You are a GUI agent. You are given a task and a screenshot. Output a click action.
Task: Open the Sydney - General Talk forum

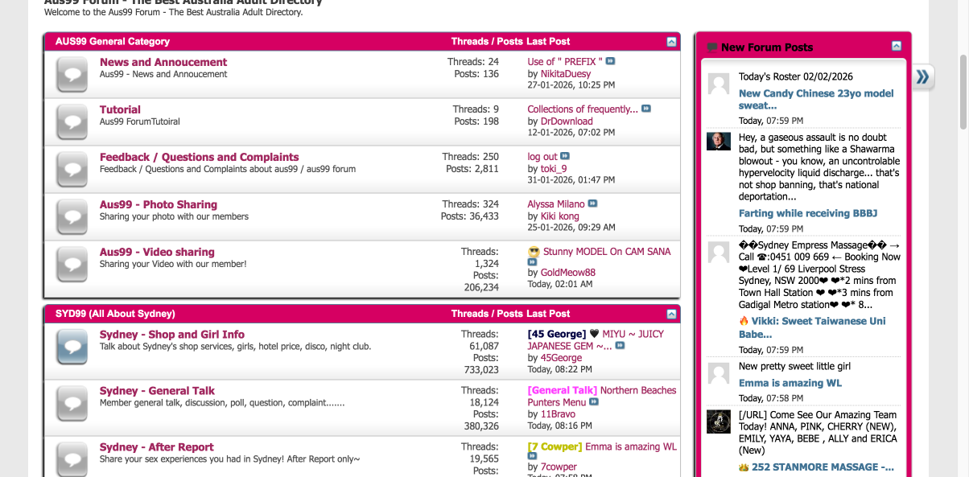point(157,391)
